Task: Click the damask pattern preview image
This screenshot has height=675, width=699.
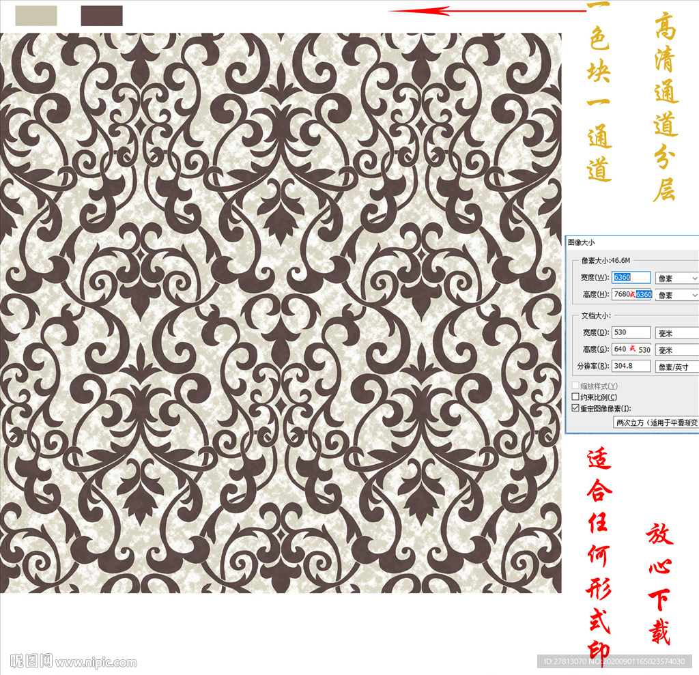Action: pos(281,313)
